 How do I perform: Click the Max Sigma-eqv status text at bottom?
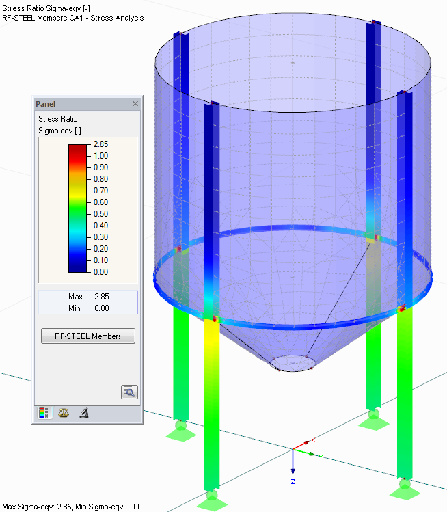(72, 507)
